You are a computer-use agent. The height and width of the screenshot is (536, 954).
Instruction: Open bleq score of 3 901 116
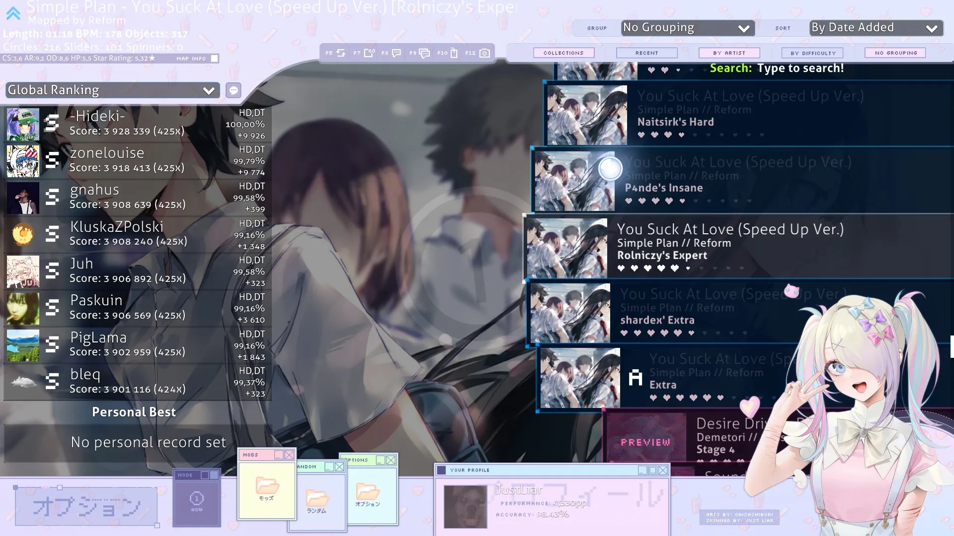click(x=138, y=382)
